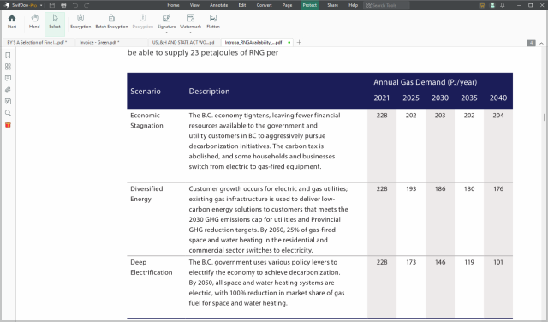Screen dimensions: 548x322
Task: Open the Annotate menu tab
Action: pos(219,5)
